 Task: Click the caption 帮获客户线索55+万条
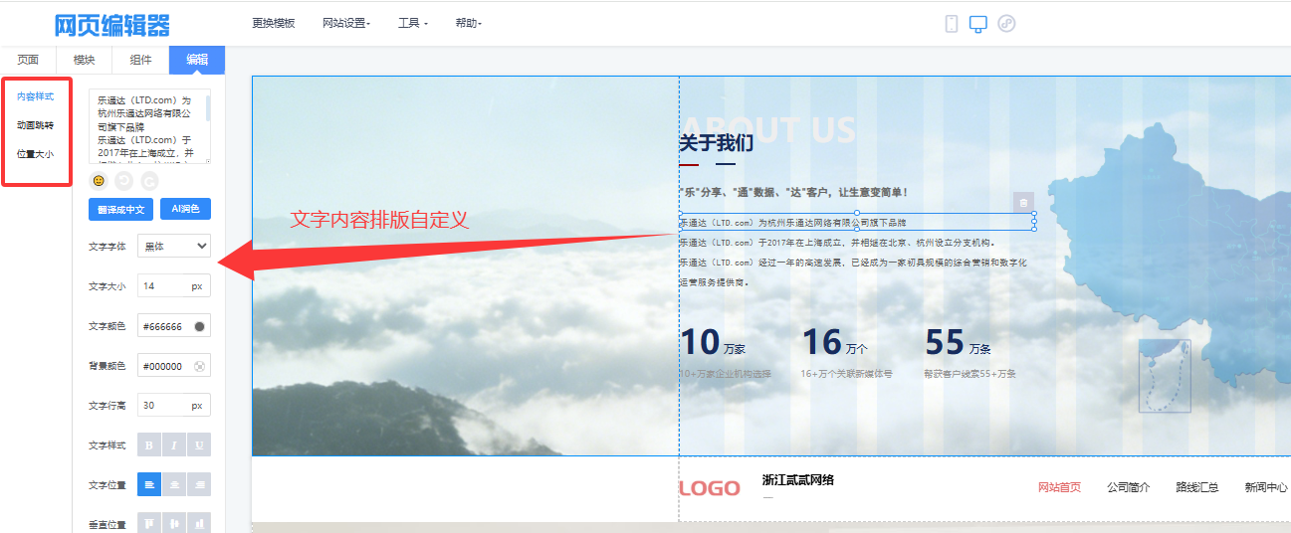coord(969,374)
